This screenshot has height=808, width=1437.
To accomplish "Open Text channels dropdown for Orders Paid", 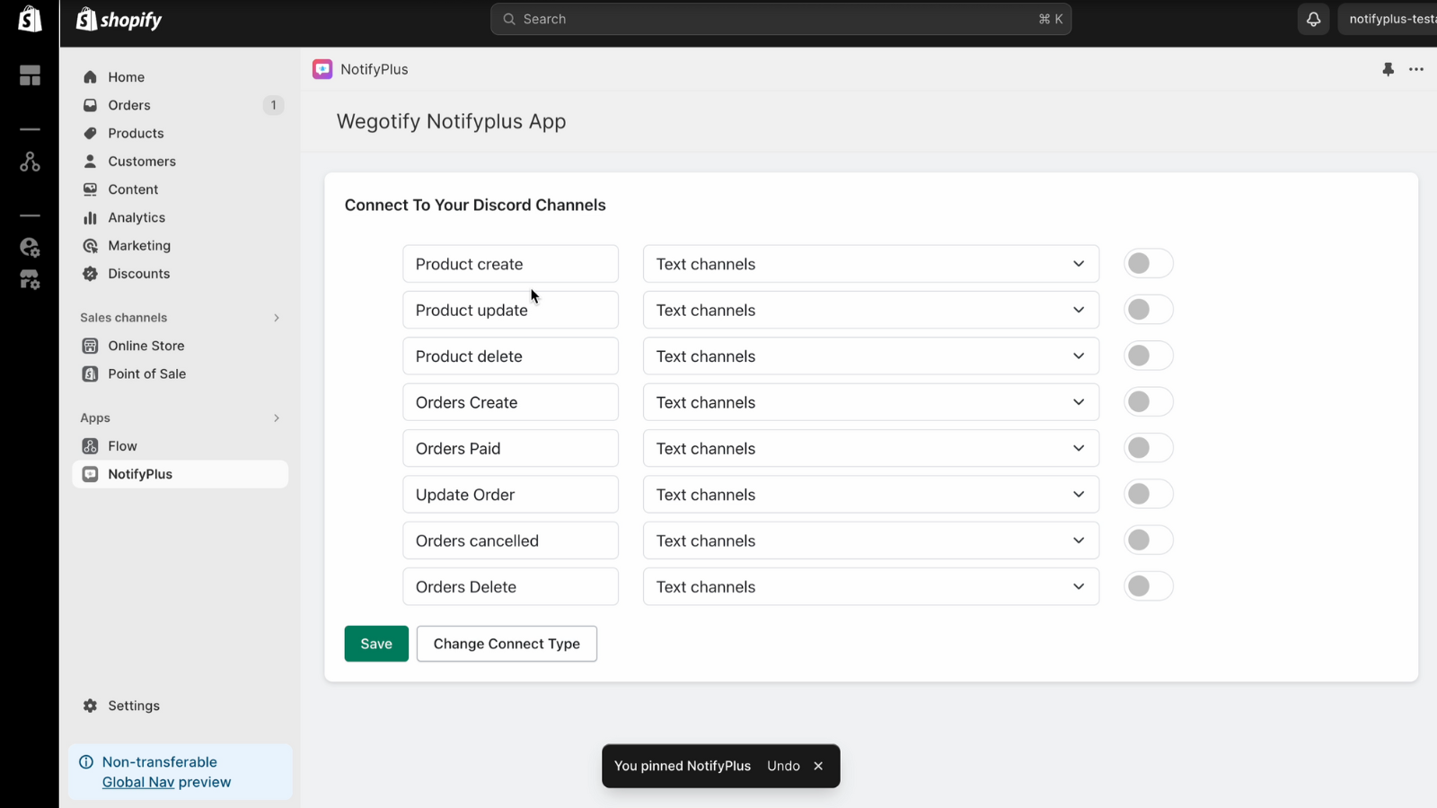I will coord(871,448).
